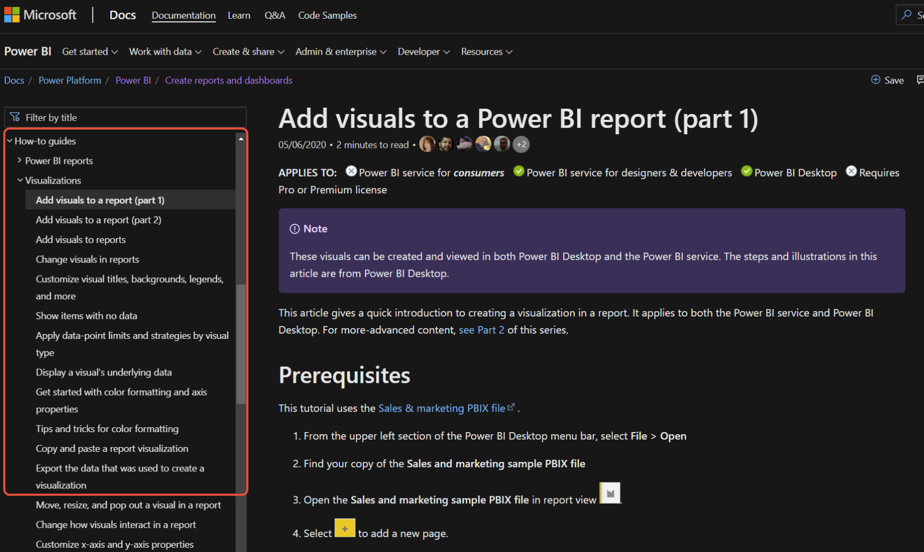The width and height of the screenshot is (924, 552).
Task: Click the Save plus-circle icon
Action: pos(876,80)
